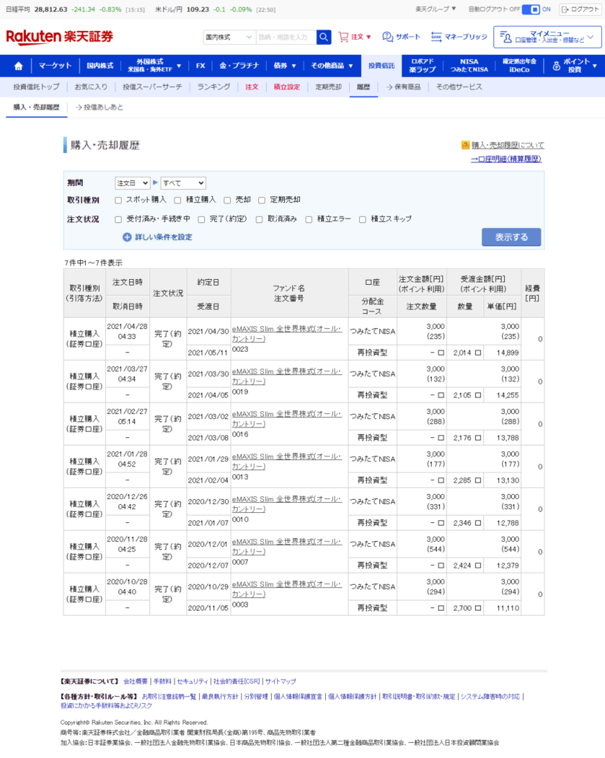Open the マイメニュー account menu

point(548,37)
